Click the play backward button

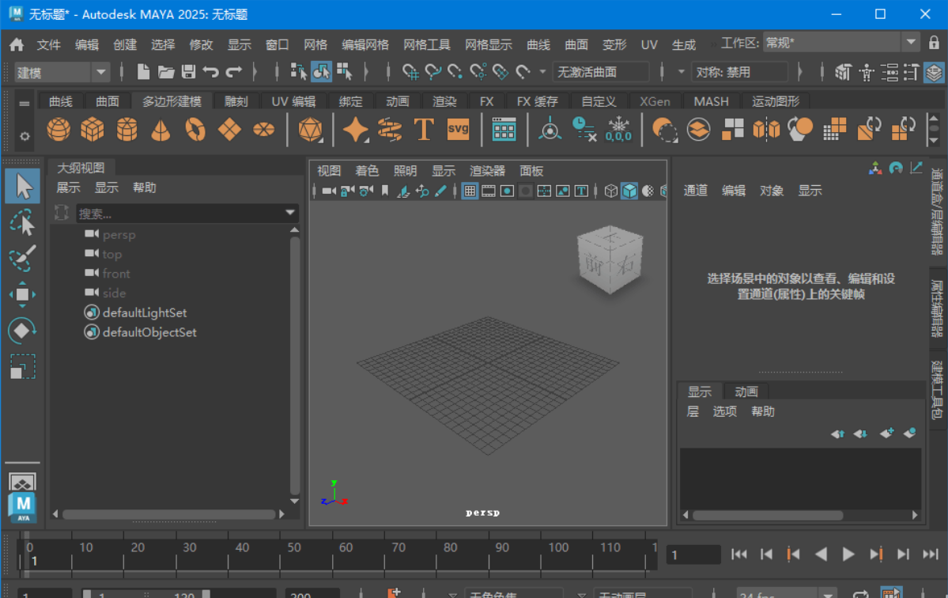point(821,554)
